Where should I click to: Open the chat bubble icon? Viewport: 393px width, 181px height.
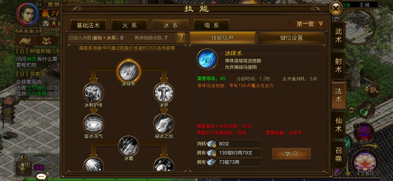point(41,177)
